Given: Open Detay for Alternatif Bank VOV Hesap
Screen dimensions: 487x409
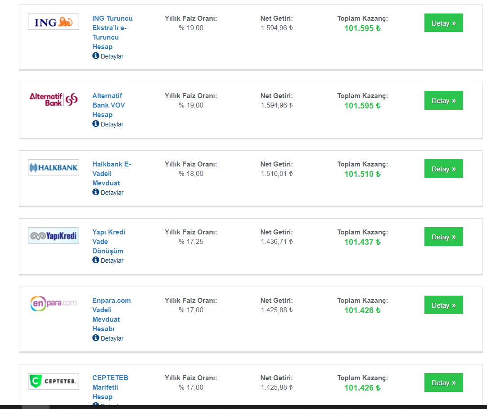Looking at the screenshot, I should 443,100.
